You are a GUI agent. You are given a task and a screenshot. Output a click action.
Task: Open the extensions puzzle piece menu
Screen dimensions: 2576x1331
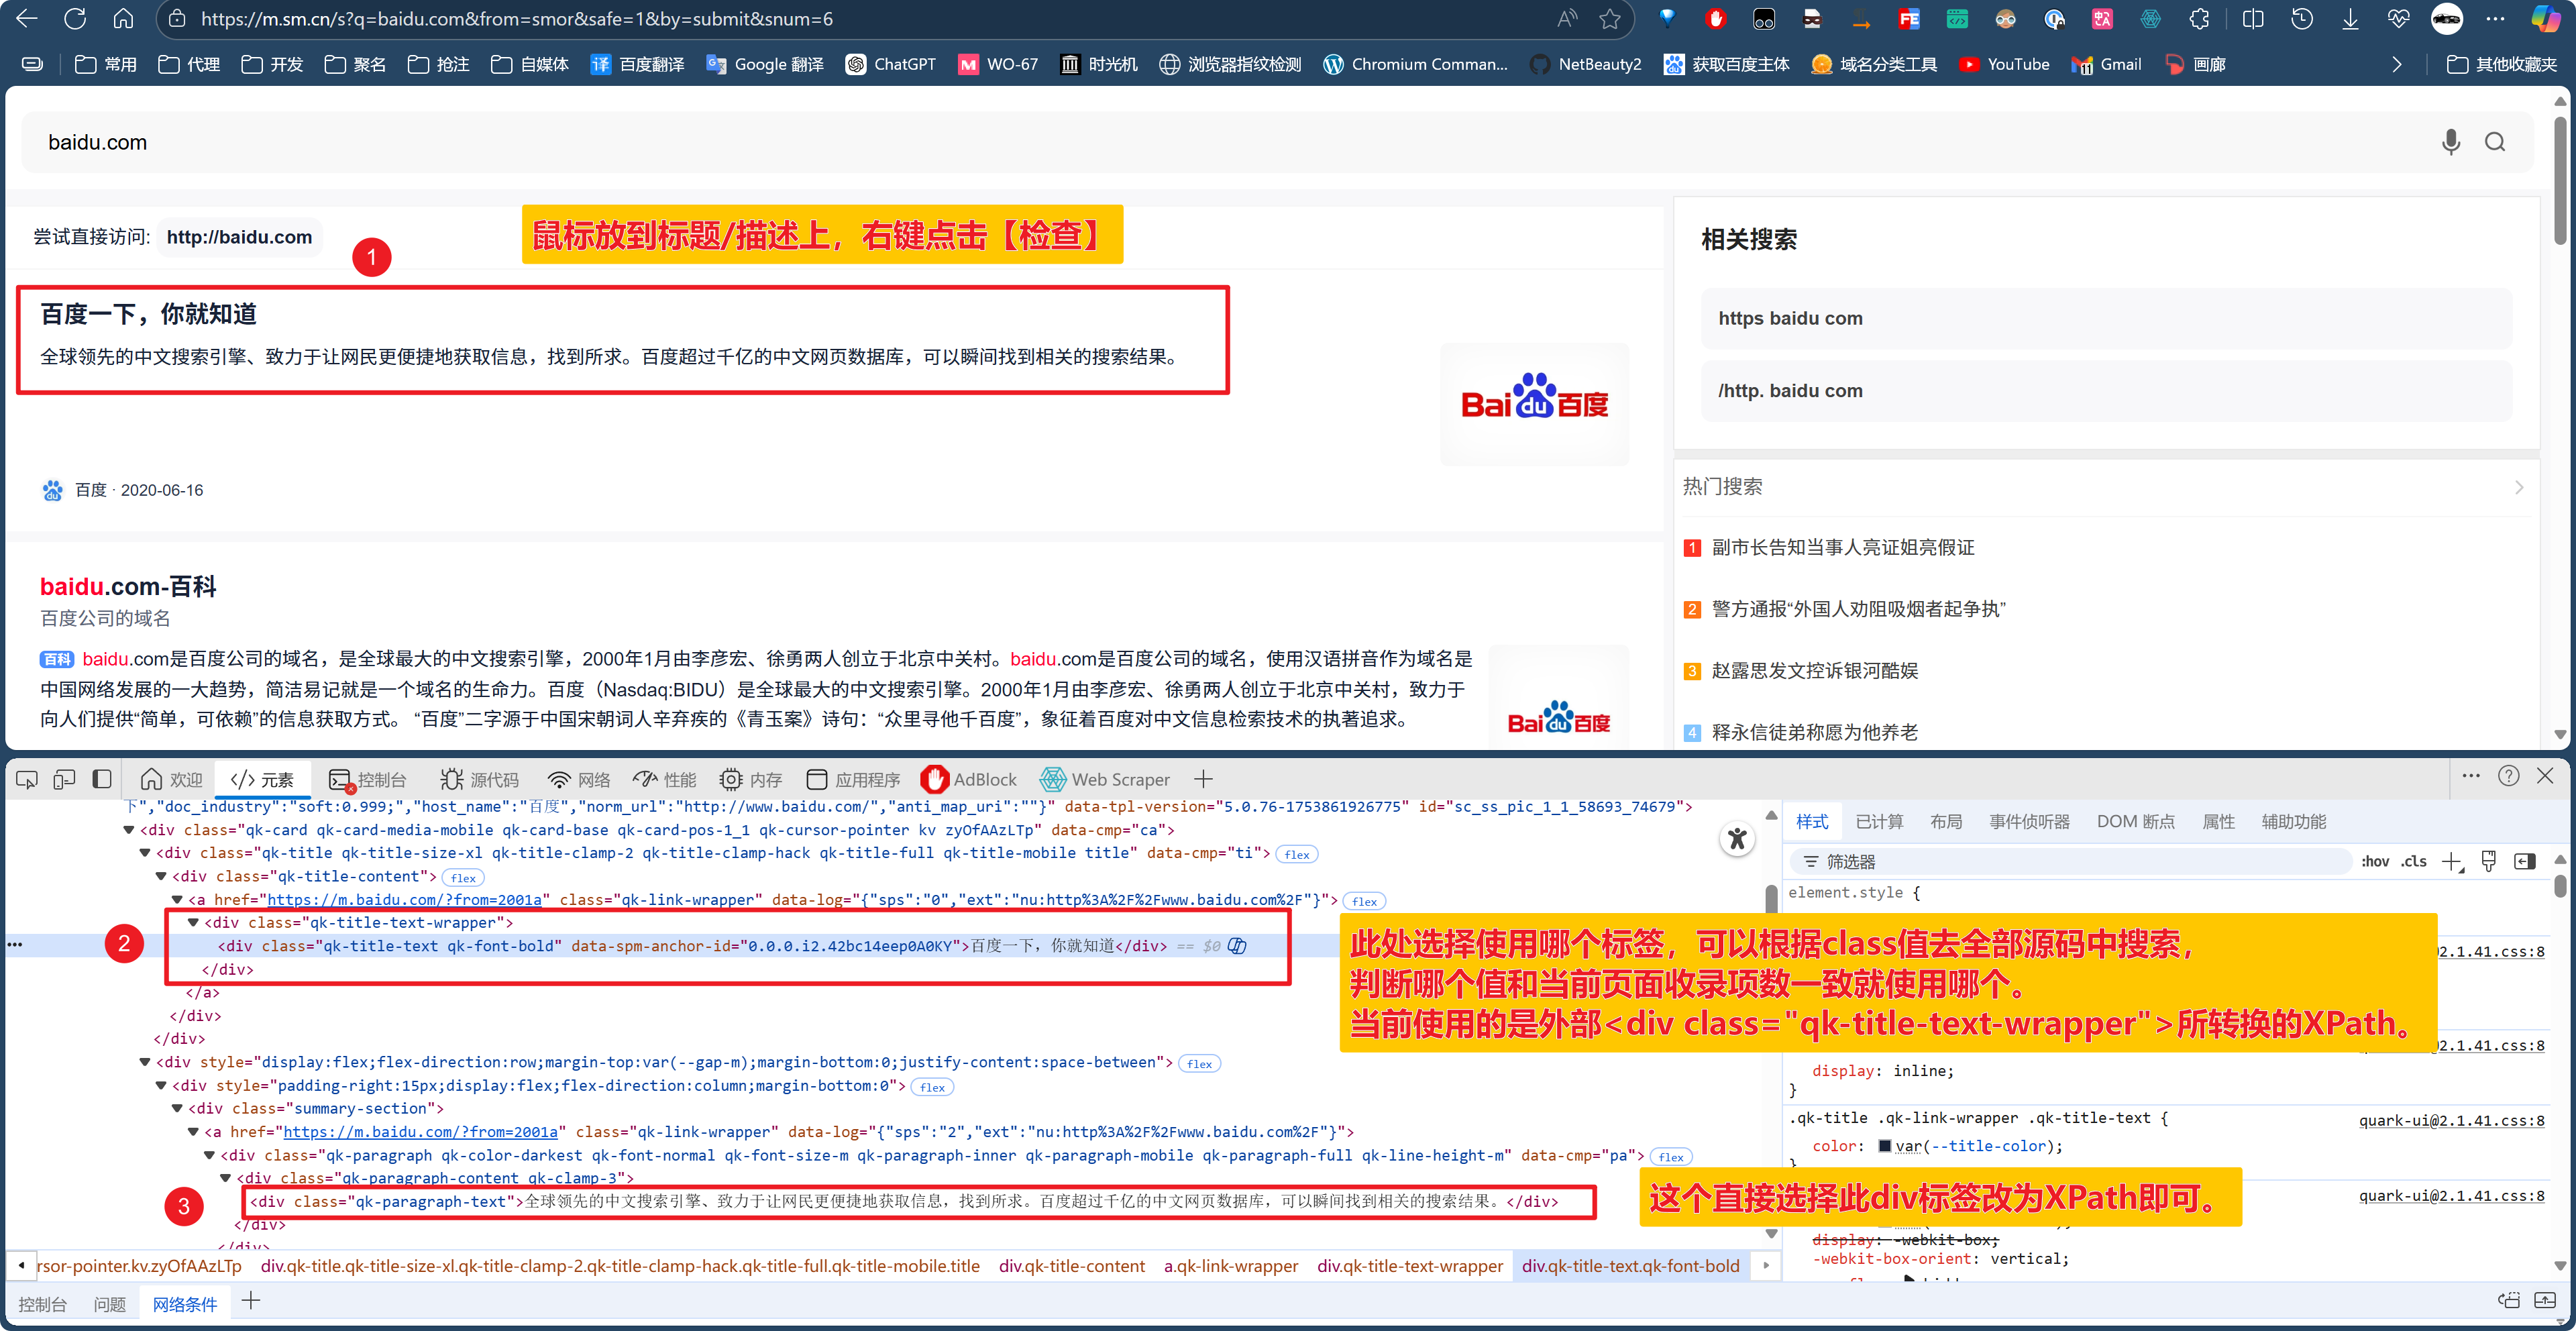pos(2199,18)
